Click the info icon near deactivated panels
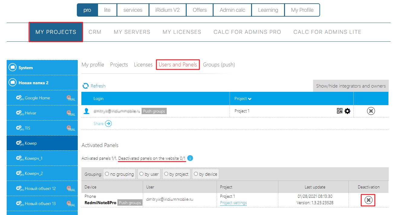Screen dimensions: 396x215 190,158
